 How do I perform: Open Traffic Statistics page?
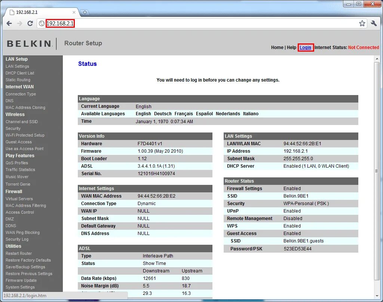coord(20,170)
